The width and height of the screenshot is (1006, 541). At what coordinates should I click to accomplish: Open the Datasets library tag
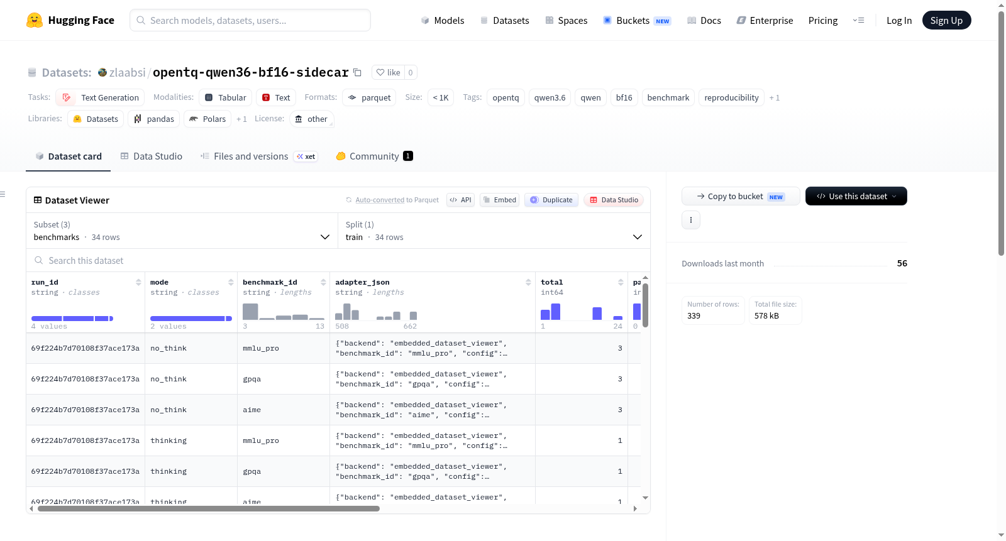click(x=96, y=119)
